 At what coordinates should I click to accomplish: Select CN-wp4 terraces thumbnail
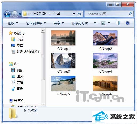click(105, 61)
